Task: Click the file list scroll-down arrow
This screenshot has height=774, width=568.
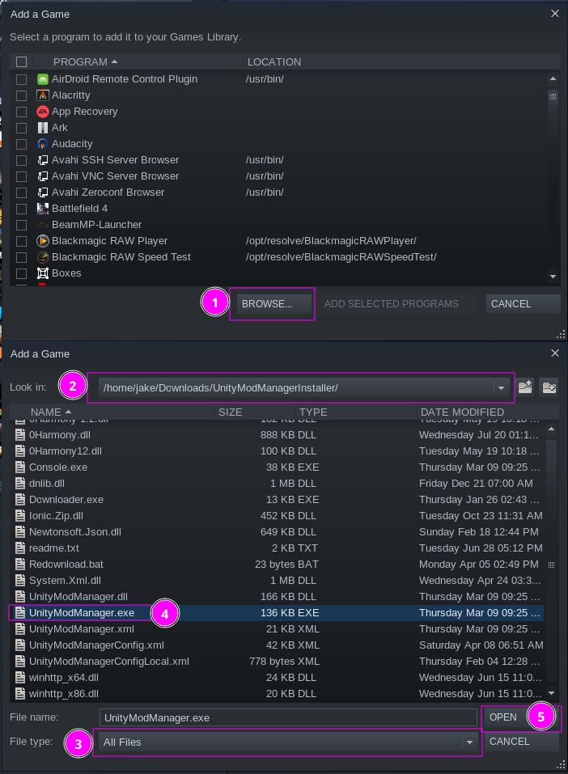Action: tap(552, 693)
